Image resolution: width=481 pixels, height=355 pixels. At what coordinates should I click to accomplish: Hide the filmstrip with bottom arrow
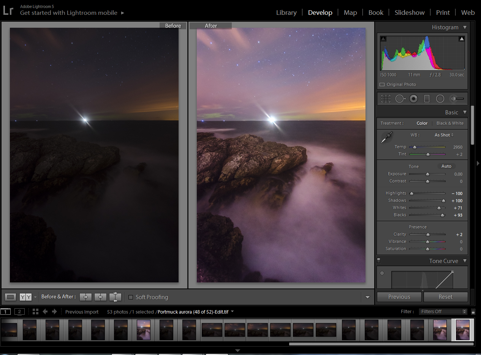point(238,350)
